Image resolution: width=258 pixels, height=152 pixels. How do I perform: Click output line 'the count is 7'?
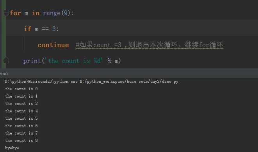(x=21, y=133)
